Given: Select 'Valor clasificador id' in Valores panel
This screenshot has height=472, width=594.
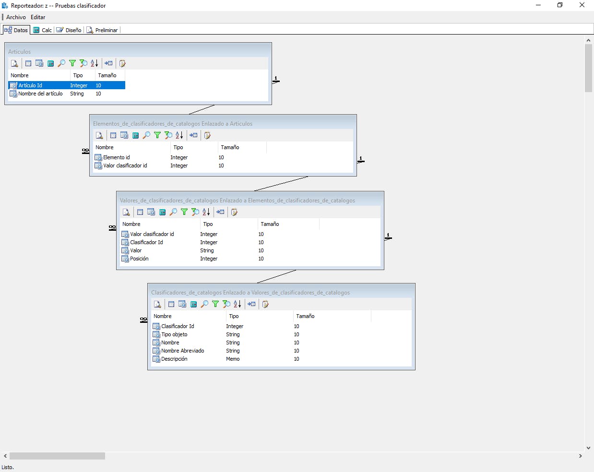Looking at the screenshot, I should pos(219,234).
